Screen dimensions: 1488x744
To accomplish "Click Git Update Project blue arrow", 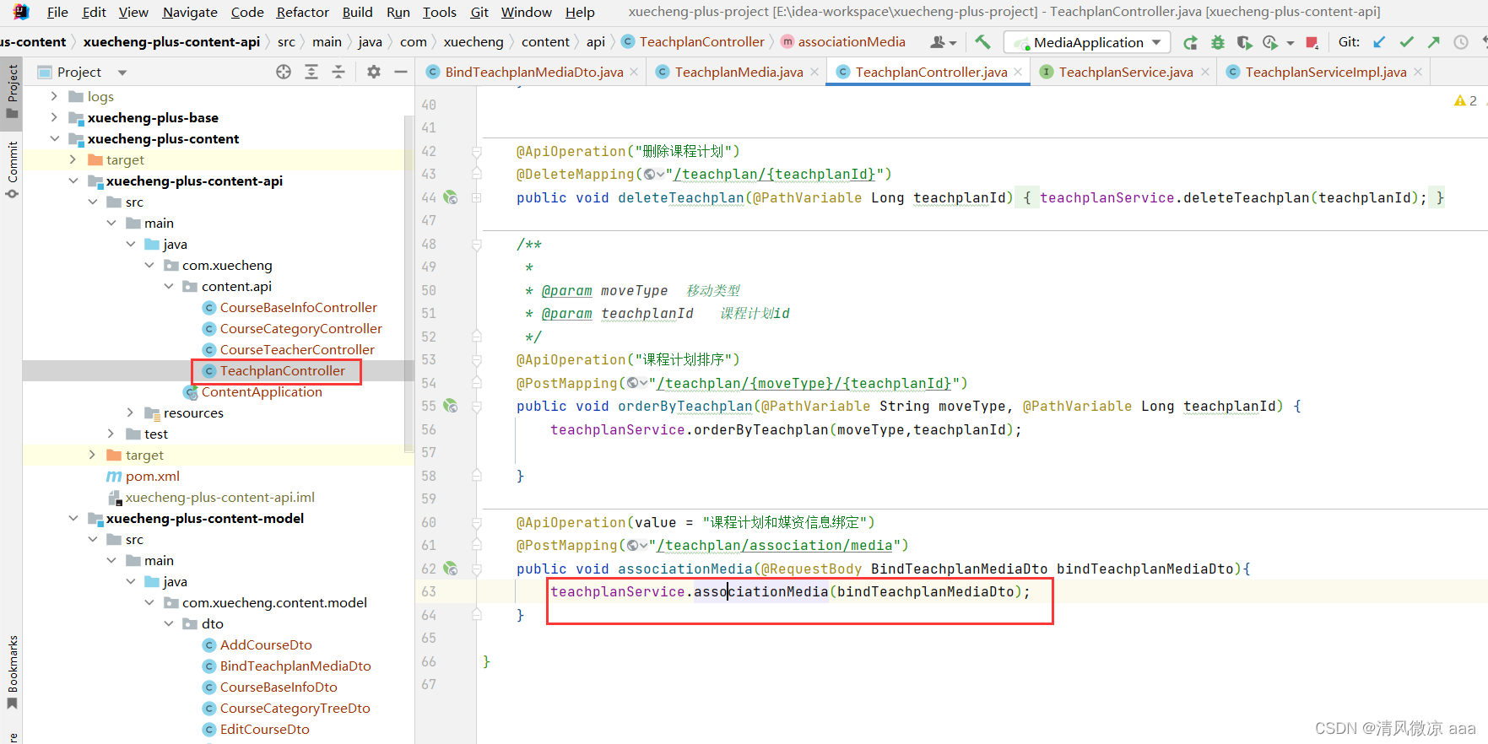I will coord(1379,42).
